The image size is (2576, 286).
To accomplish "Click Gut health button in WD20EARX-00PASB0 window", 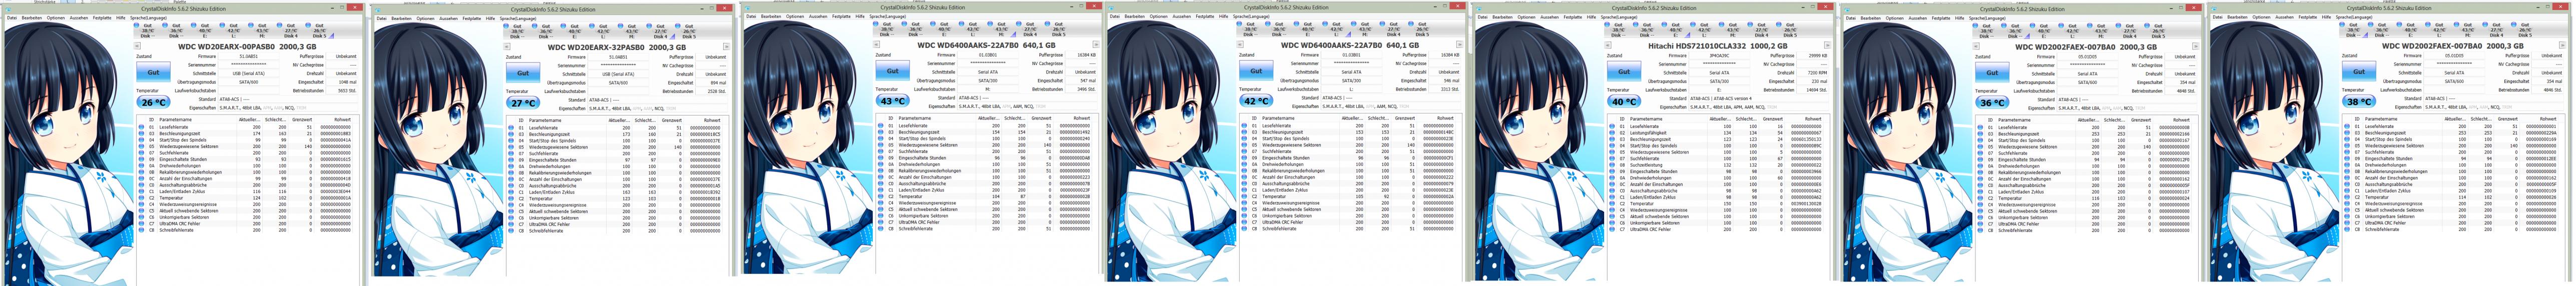I will click(153, 72).
